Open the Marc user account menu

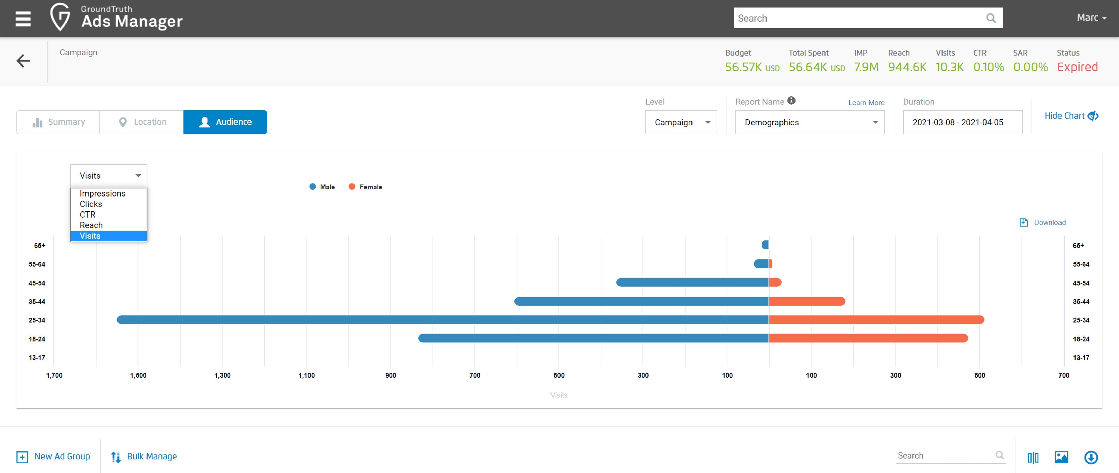click(x=1091, y=18)
